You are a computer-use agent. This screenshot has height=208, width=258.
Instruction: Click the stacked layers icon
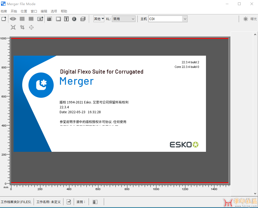click(83, 19)
